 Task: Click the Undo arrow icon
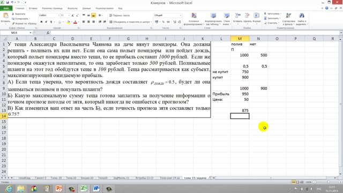[x=12, y=2]
